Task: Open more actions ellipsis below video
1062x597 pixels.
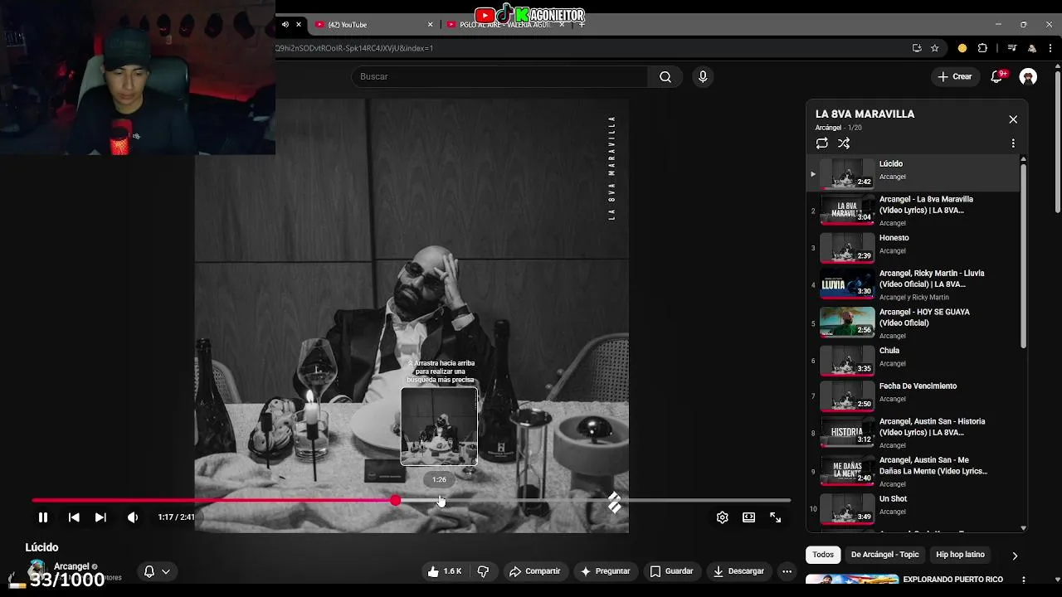Action: (787, 571)
